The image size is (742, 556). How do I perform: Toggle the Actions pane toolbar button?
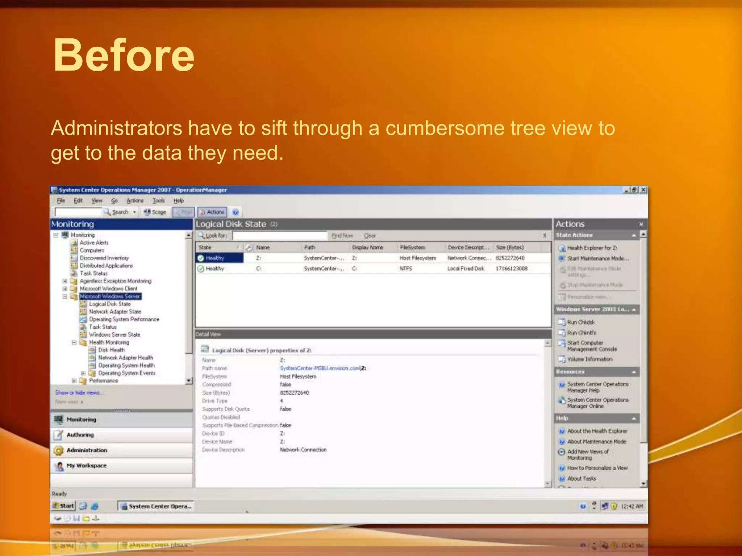[x=212, y=212]
